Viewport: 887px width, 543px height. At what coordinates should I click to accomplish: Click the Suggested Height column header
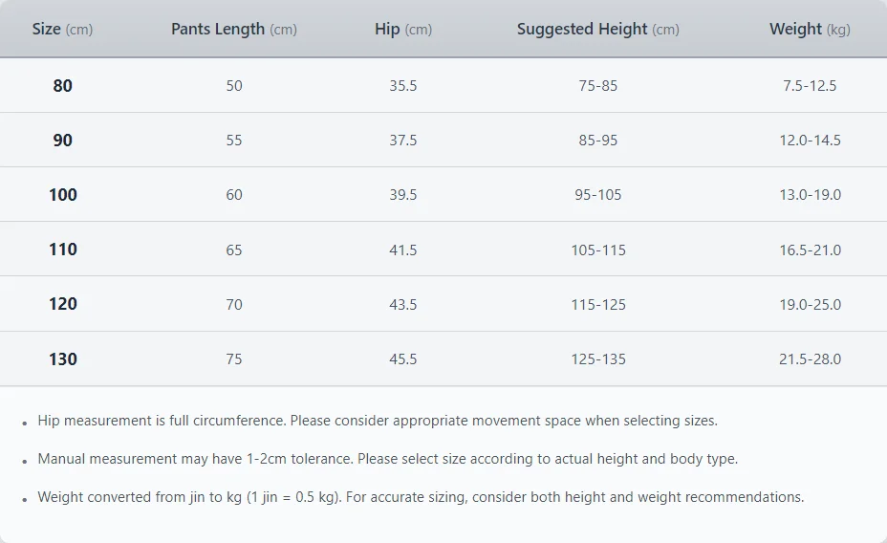click(x=598, y=29)
